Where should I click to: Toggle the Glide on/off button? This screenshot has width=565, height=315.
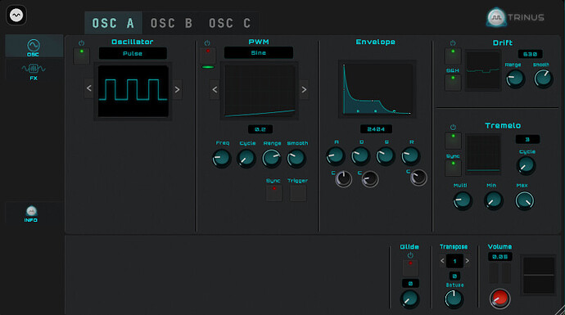[x=410, y=268]
